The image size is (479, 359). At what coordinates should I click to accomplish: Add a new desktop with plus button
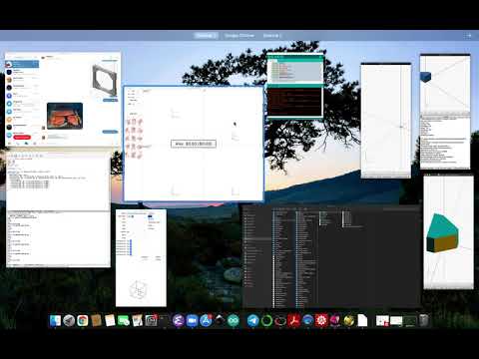click(468, 36)
